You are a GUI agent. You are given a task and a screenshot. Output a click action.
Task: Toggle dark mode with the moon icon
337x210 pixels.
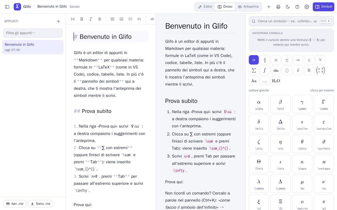(288, 7)
